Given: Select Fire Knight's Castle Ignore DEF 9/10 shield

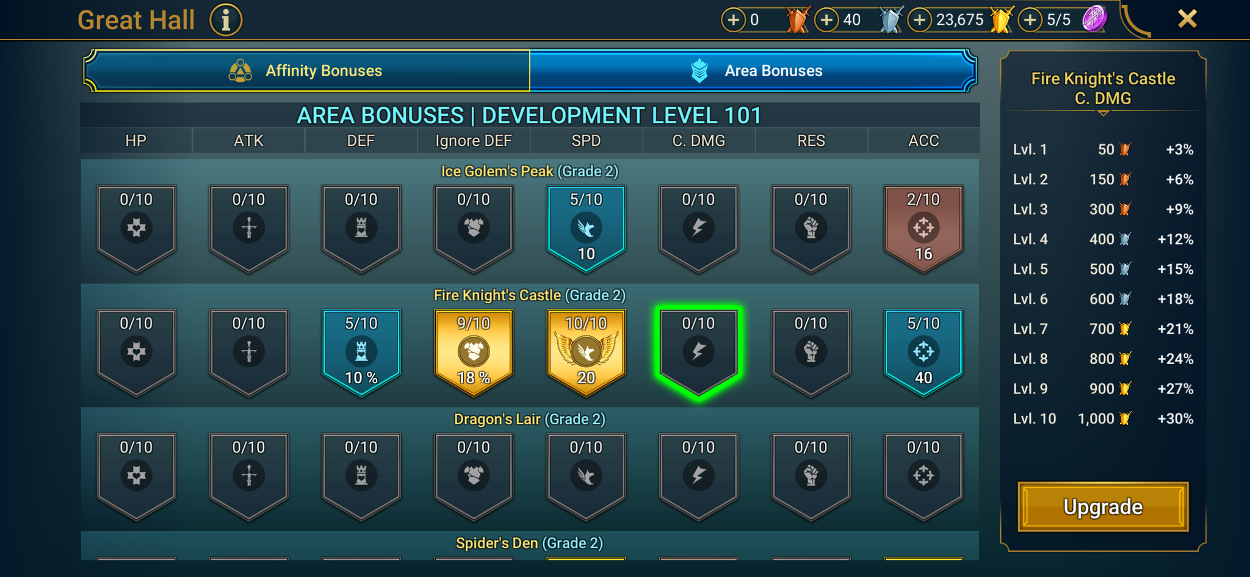Looking at the screenshot, I should click(474, 353).
